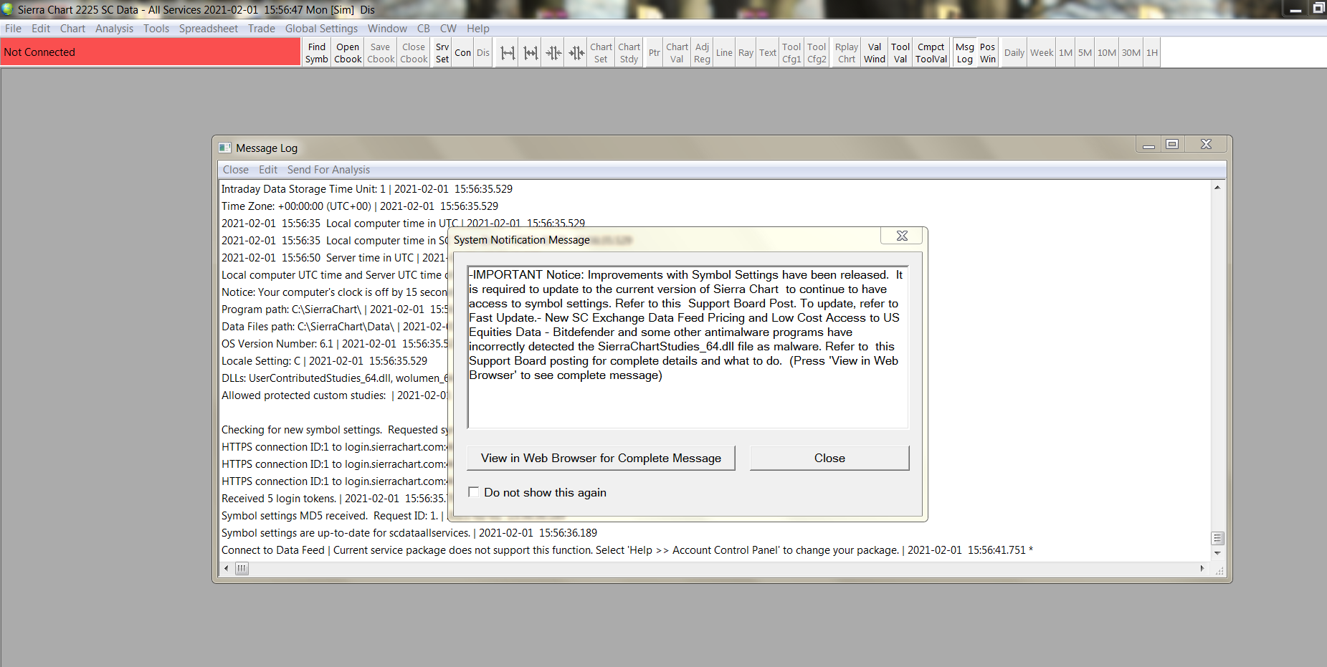Open the Analysis menu
Screen dimensions: 1327x667
(114, 29)
